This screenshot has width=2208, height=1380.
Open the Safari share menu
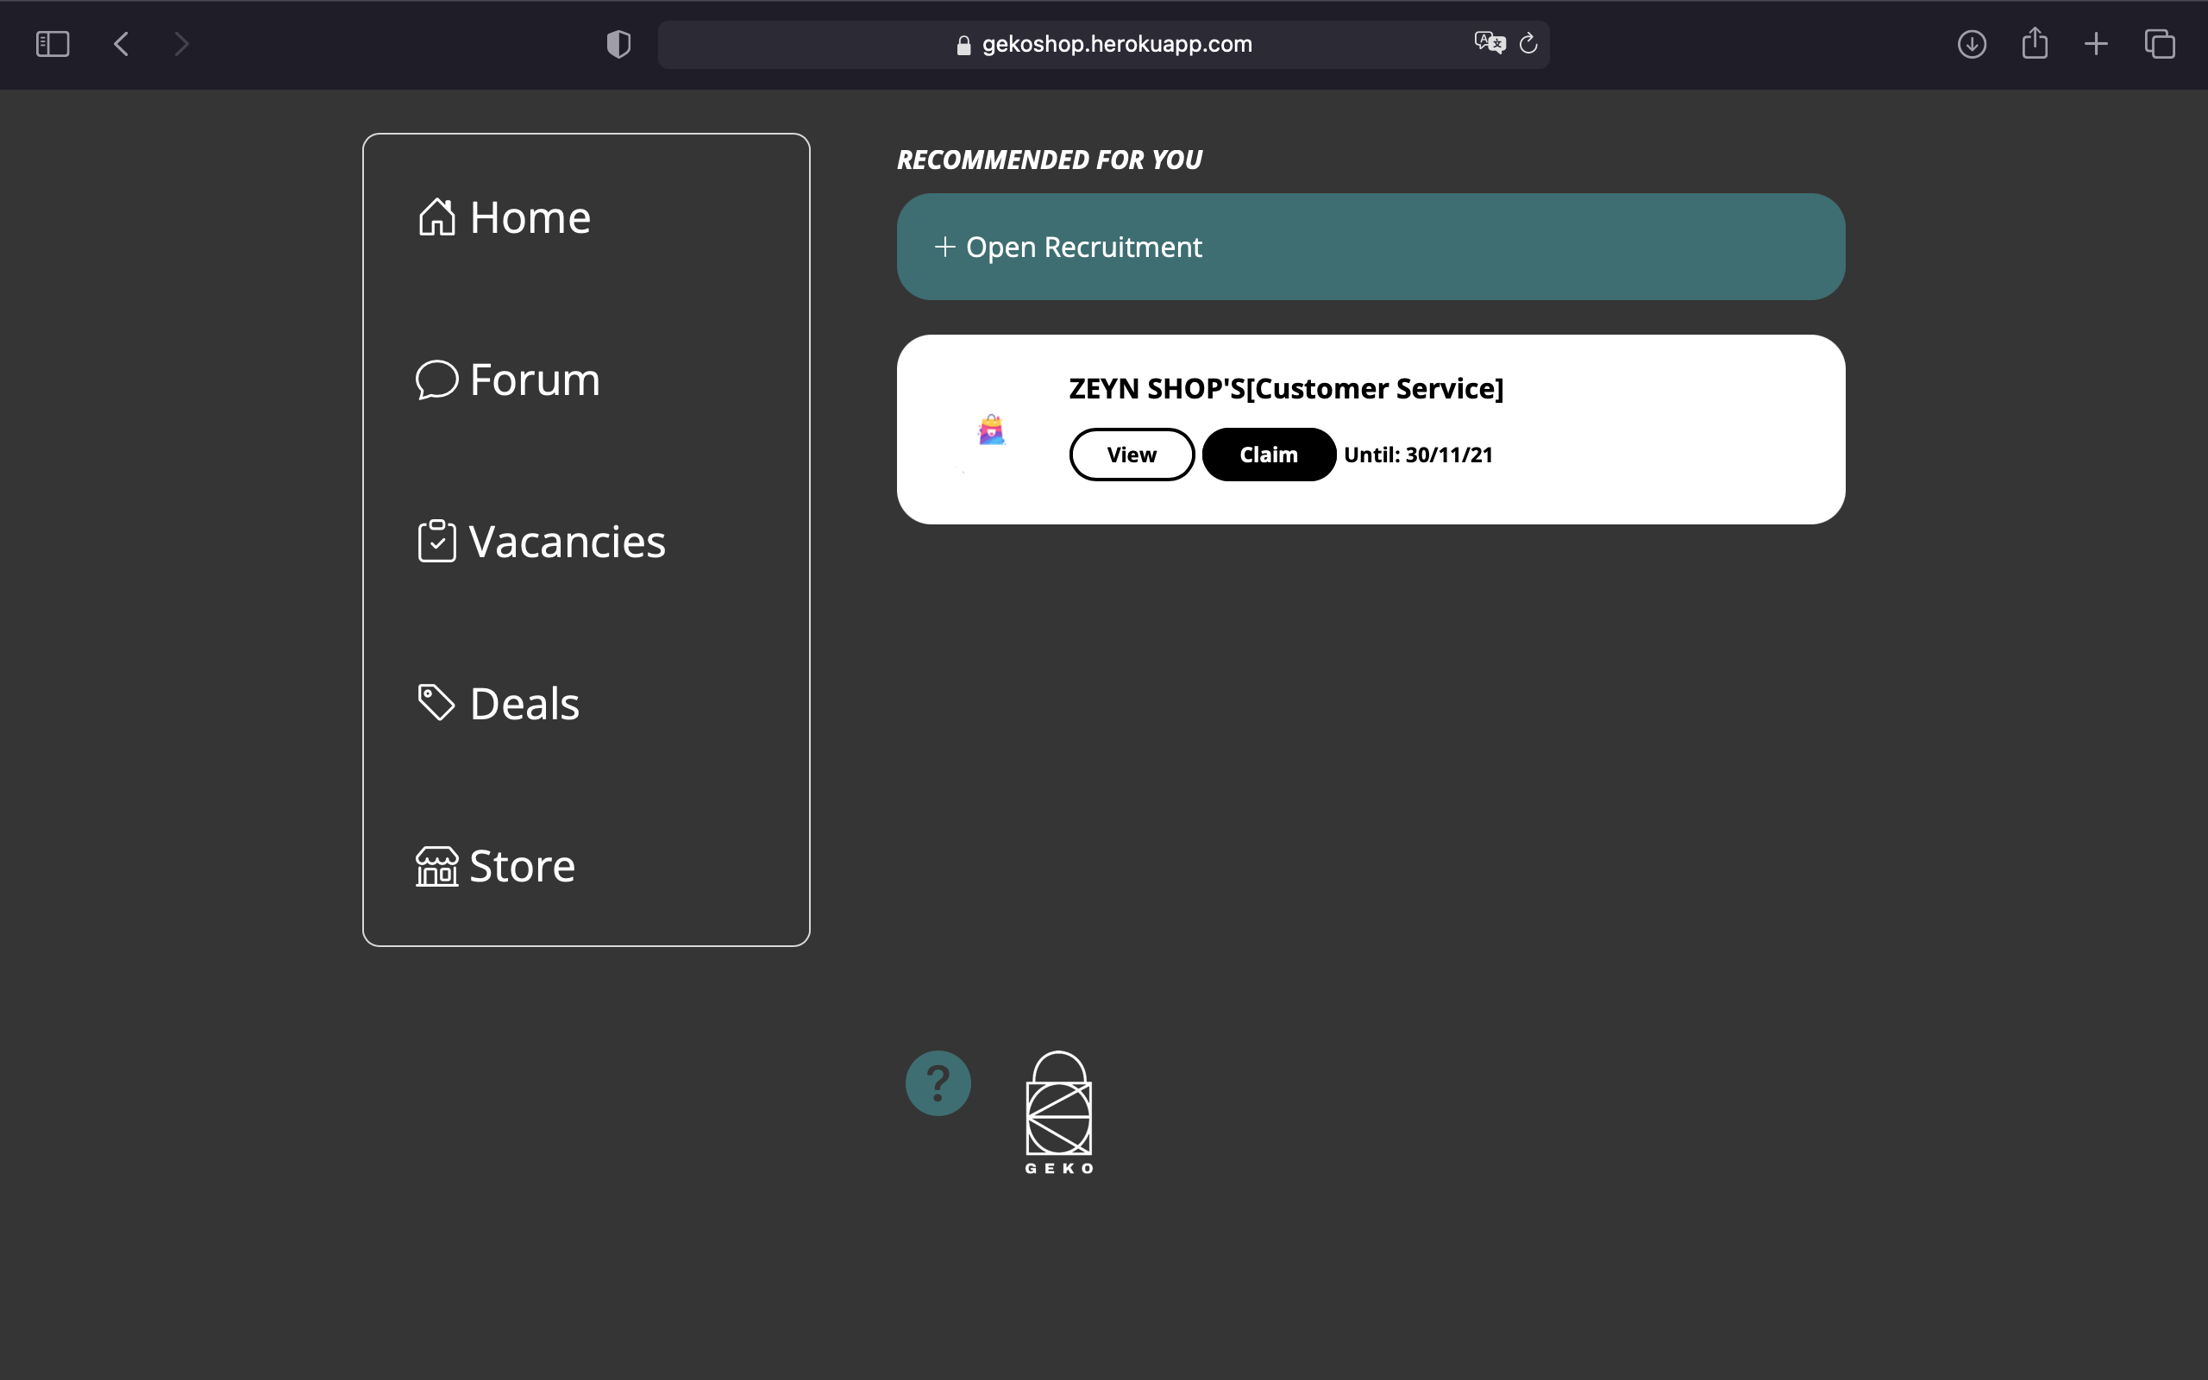(2034, 44)
